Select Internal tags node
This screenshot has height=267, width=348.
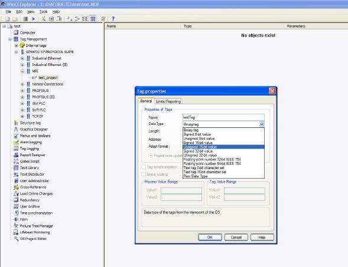pyautogui.click(x=36, y=45)
